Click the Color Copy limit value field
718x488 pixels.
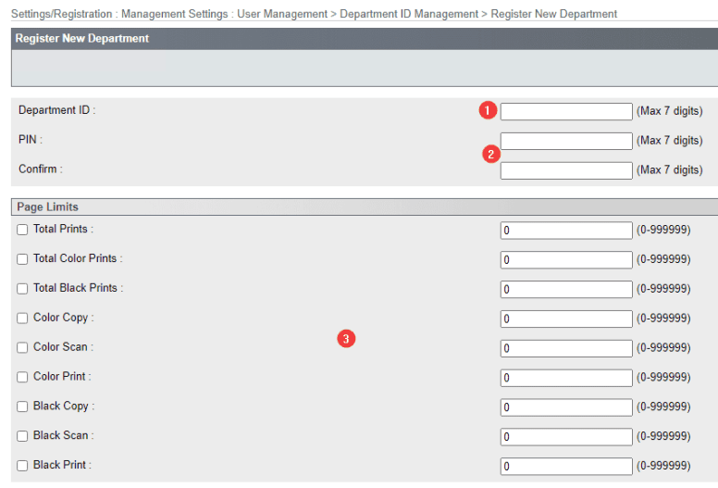pos(566,319)
